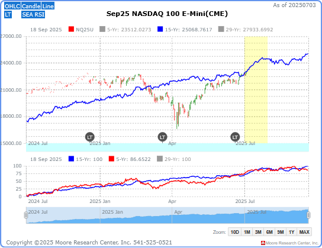Set zoom range to 6M

(269, 232)
